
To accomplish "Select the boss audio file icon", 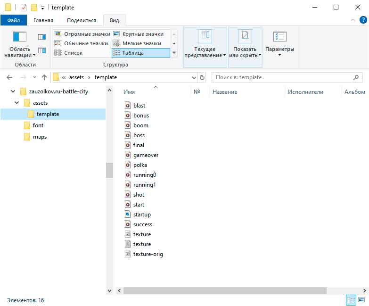I will click(x=128, y=135).
